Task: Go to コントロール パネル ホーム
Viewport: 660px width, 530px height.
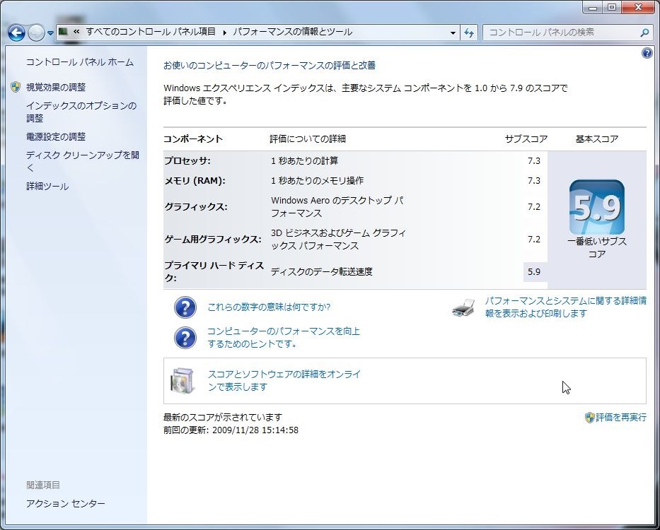Action: tap(80, 62)
